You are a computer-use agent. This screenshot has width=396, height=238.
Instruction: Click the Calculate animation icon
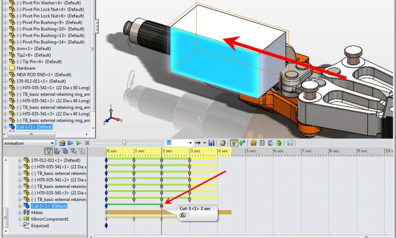[62, 143]
